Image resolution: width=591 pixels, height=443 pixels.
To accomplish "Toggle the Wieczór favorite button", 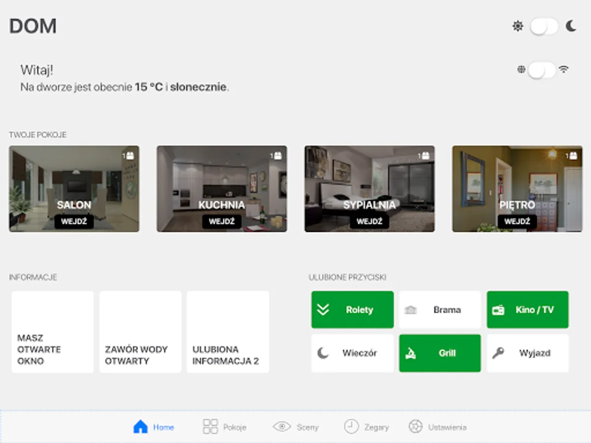I will pyautogui.click(x=353, y=353).
